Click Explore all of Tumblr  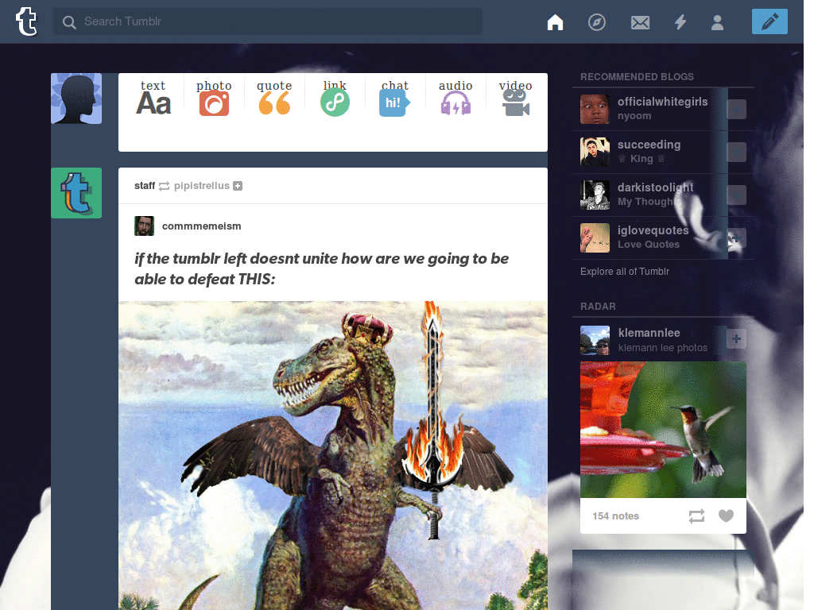(x=625, y=272)
